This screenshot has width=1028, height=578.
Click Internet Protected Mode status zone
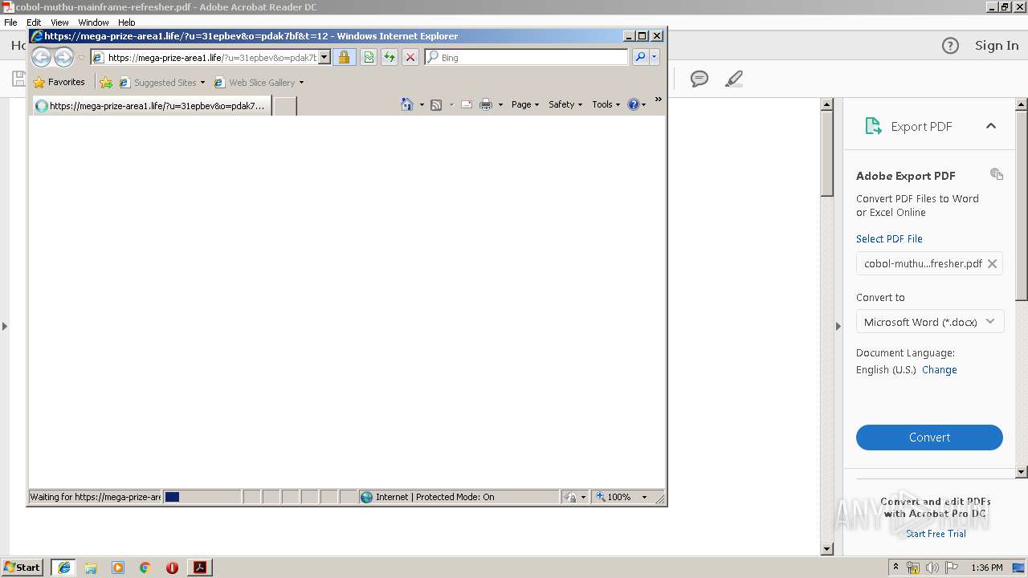pos(459,497)
